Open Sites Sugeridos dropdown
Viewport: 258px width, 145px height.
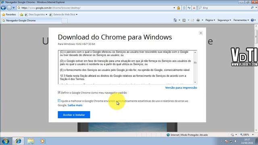coord(36,14)
